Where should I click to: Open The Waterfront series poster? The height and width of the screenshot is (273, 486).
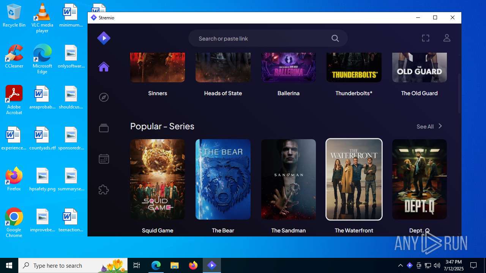[x=354, y=179]
